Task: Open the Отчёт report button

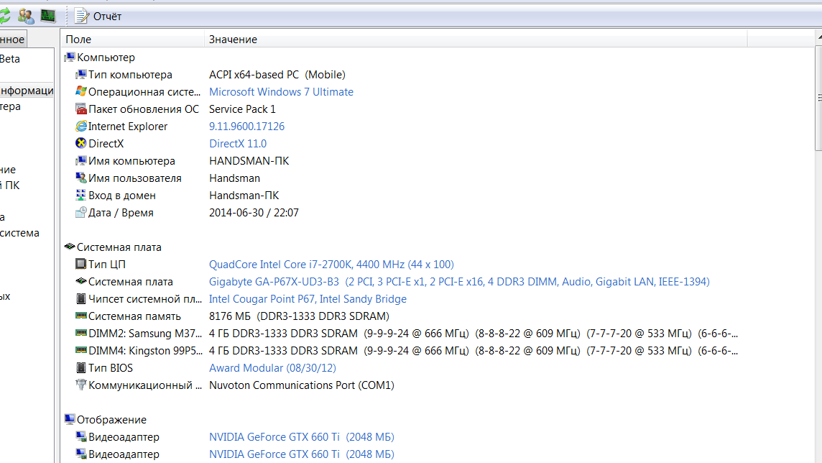Action: point(98,17)
